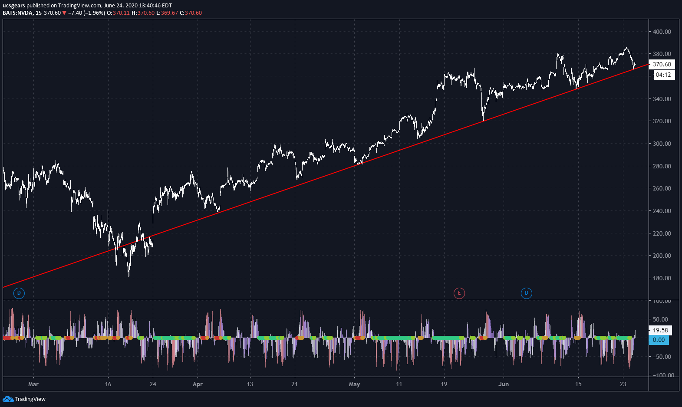Click the Jun date label

(x=504, y=384)
